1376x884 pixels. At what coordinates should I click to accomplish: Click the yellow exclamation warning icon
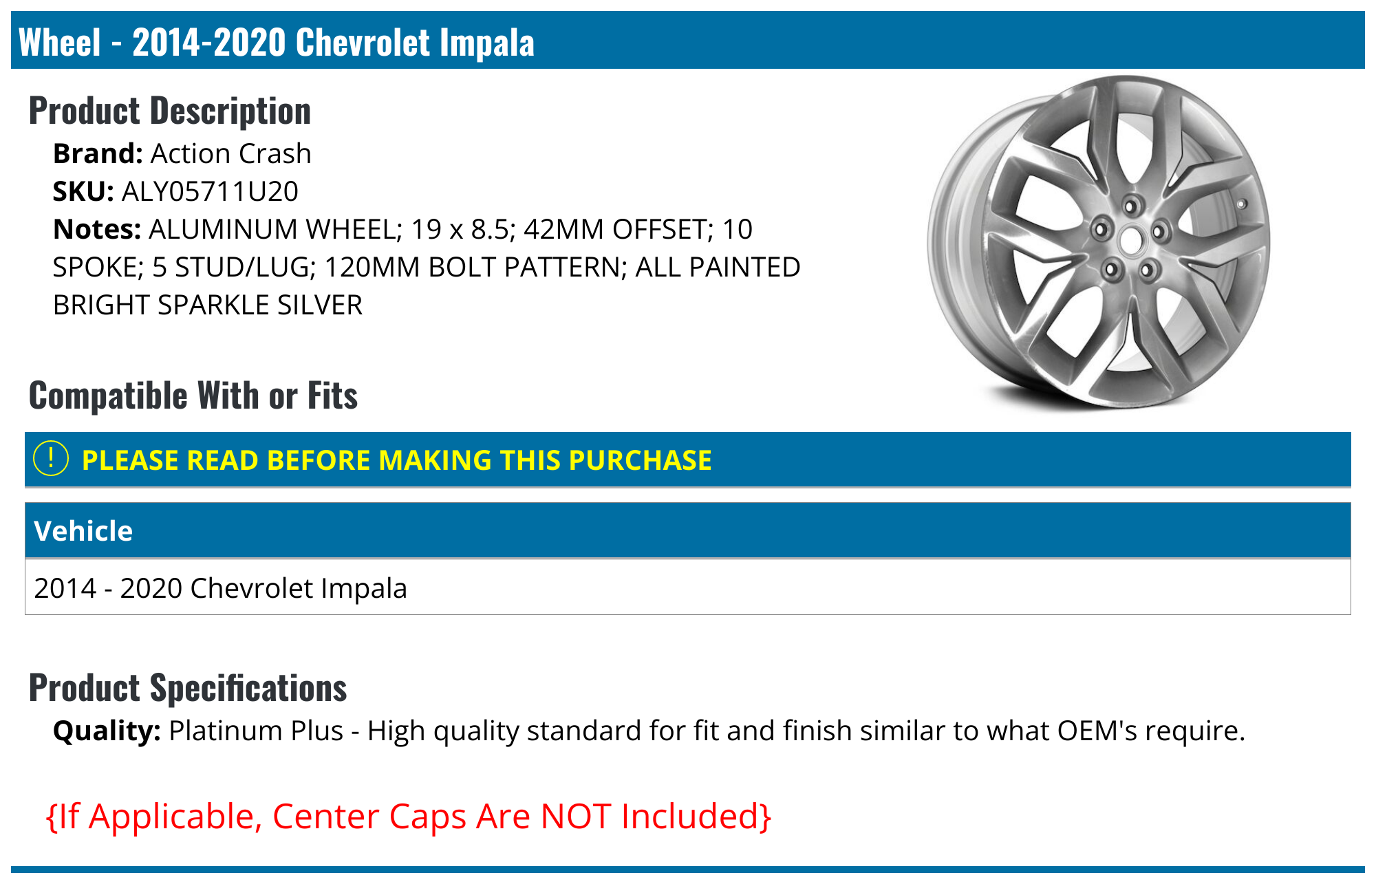point(51,459)
